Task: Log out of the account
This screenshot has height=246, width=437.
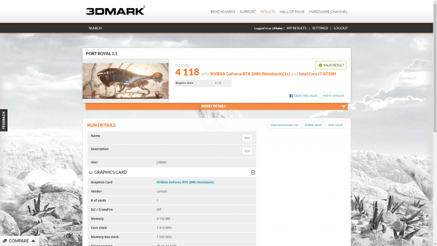Action: (x=340, y=28)
